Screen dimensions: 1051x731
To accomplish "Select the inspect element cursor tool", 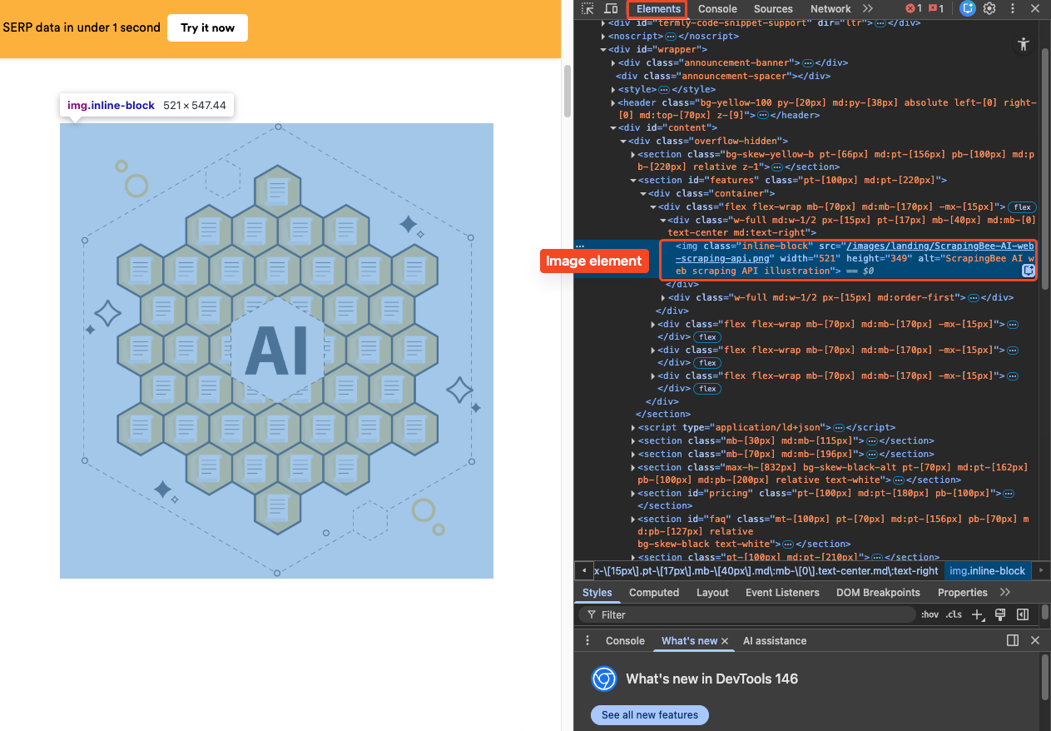I will pyautogui.click(x=588, y=8).
